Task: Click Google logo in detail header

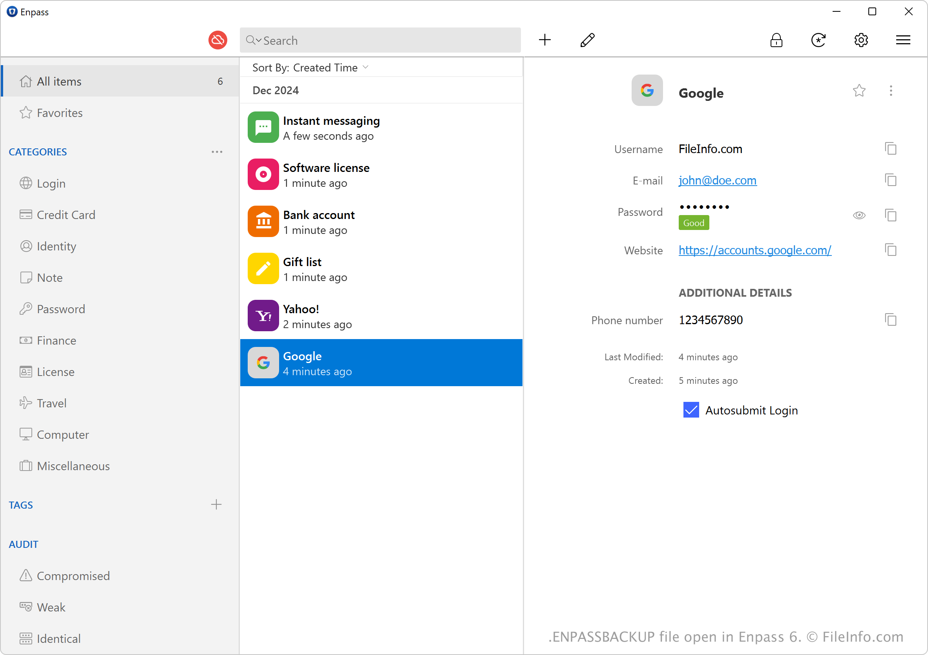Action: [647, 91]
